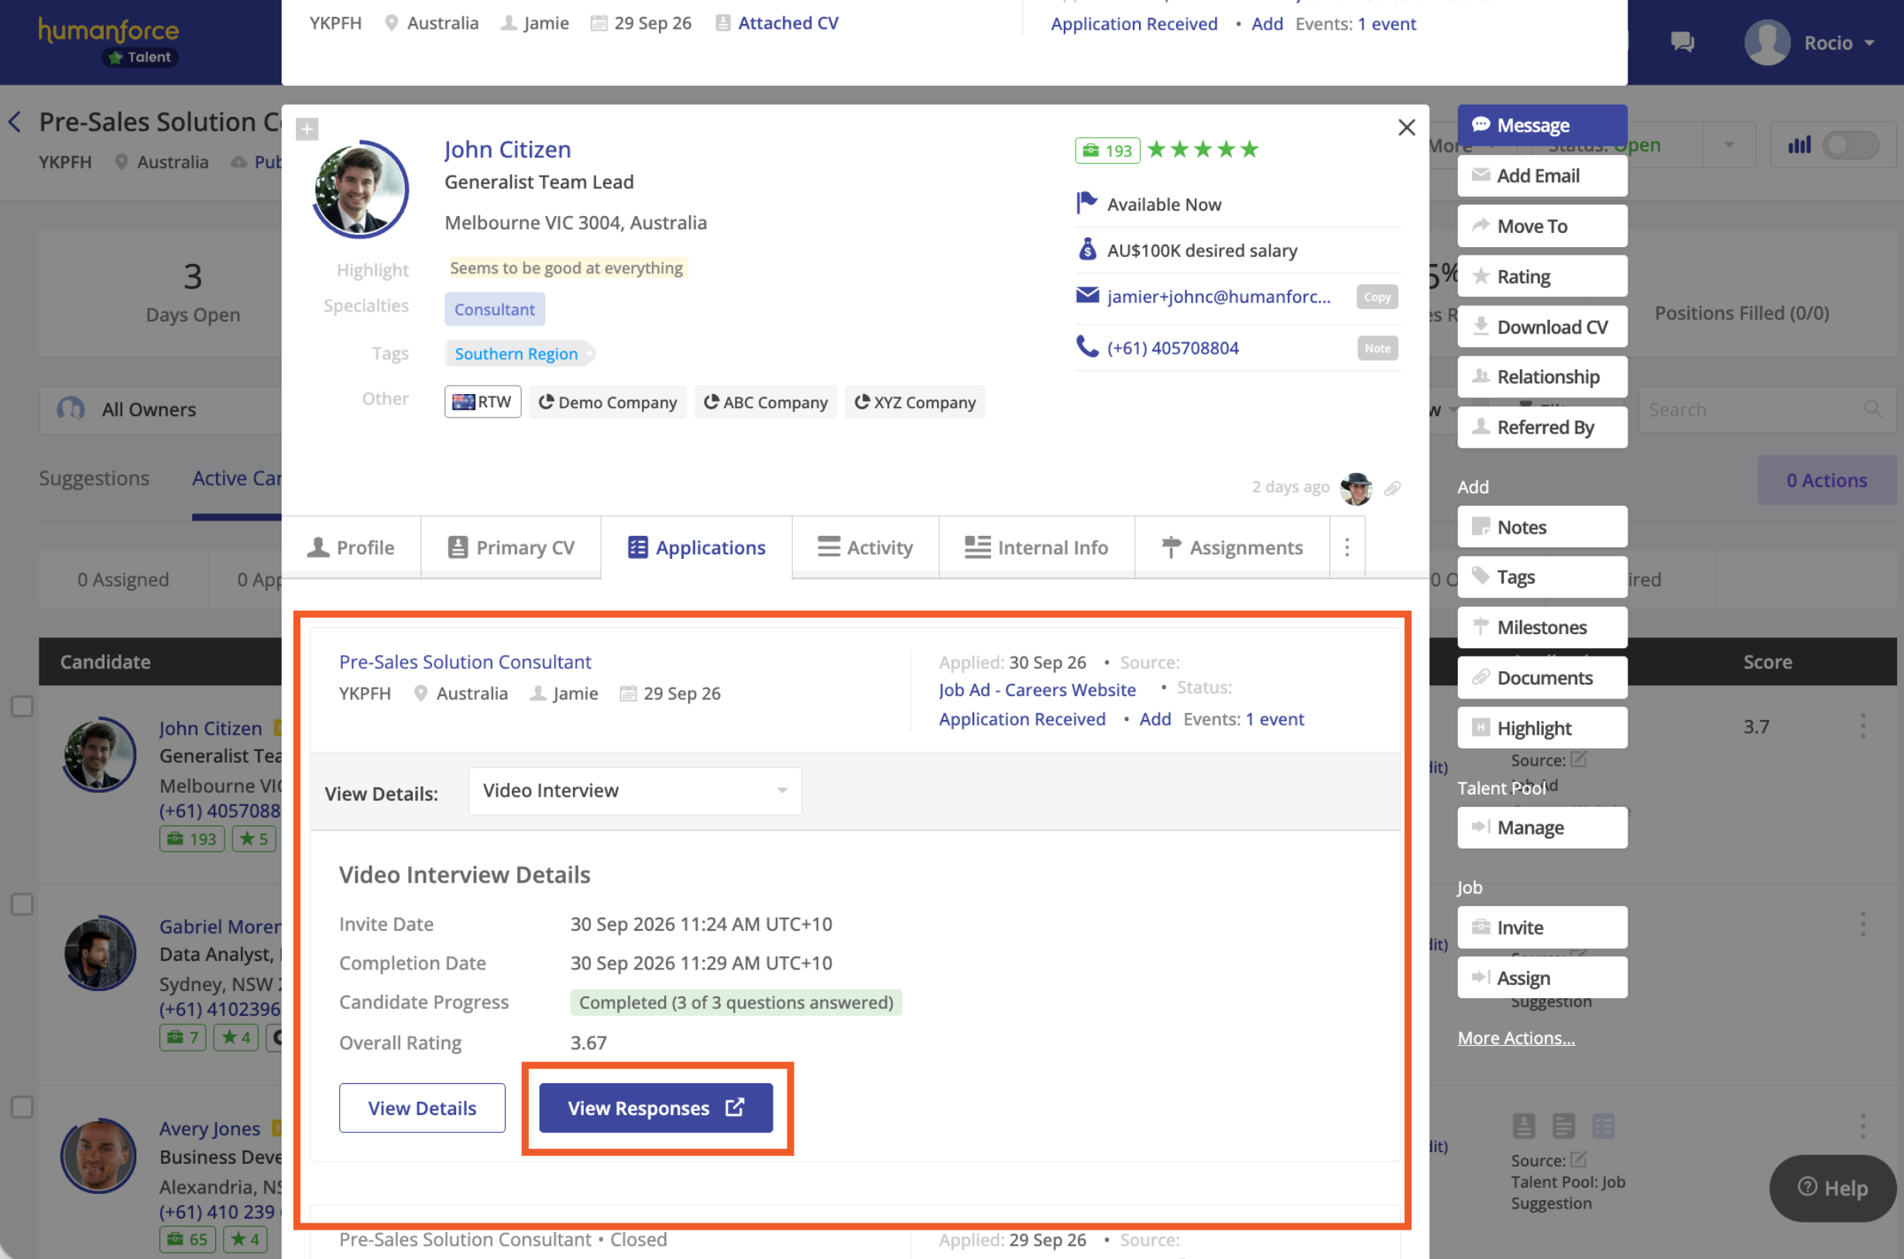Expand the All Owners filter

[160, 410]
